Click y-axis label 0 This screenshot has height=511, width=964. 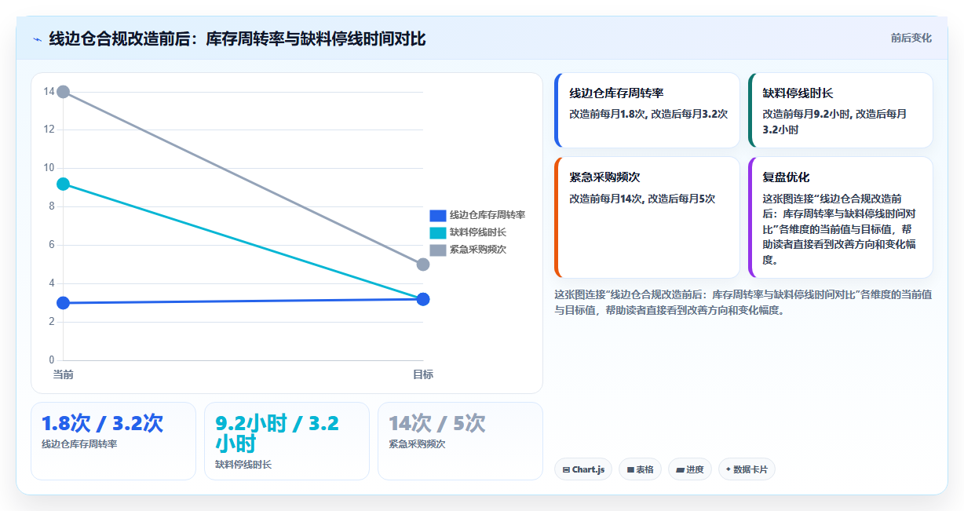[52, 360]
